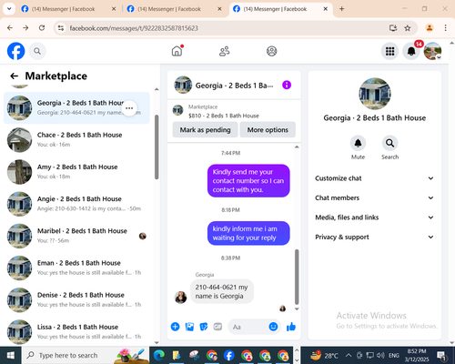Open the tab search dropdown in Chrome
Screen dimensions: 455x364
coord(9,9)
